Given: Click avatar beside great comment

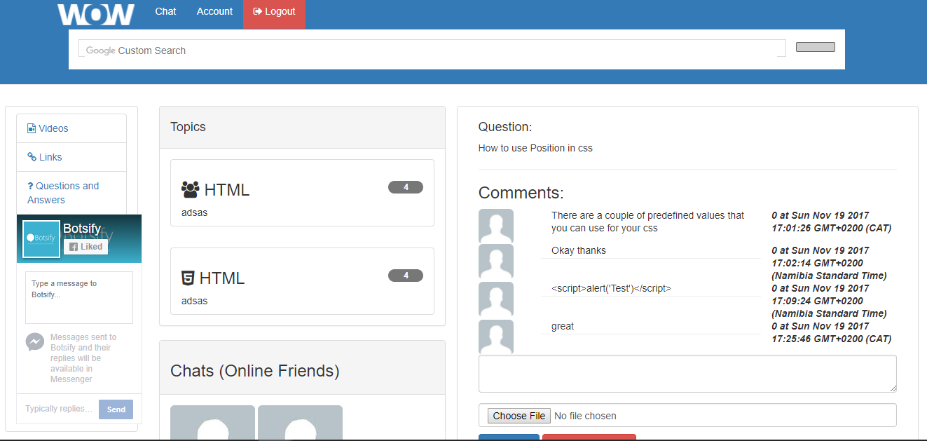Looking at the screenshot, I should click(x=496, y=337).
